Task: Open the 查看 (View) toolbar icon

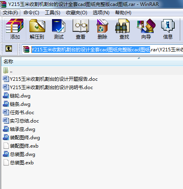Action: click(81, 29)
